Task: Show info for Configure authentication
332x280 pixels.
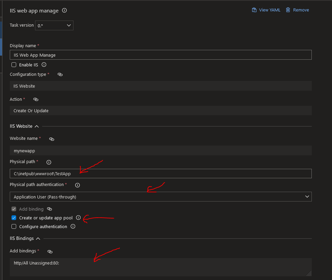Action: 73,226
